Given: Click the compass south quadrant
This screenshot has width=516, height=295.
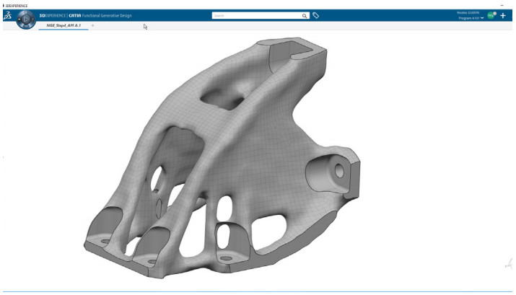Looking at the screenshot, I should [26, 27].
